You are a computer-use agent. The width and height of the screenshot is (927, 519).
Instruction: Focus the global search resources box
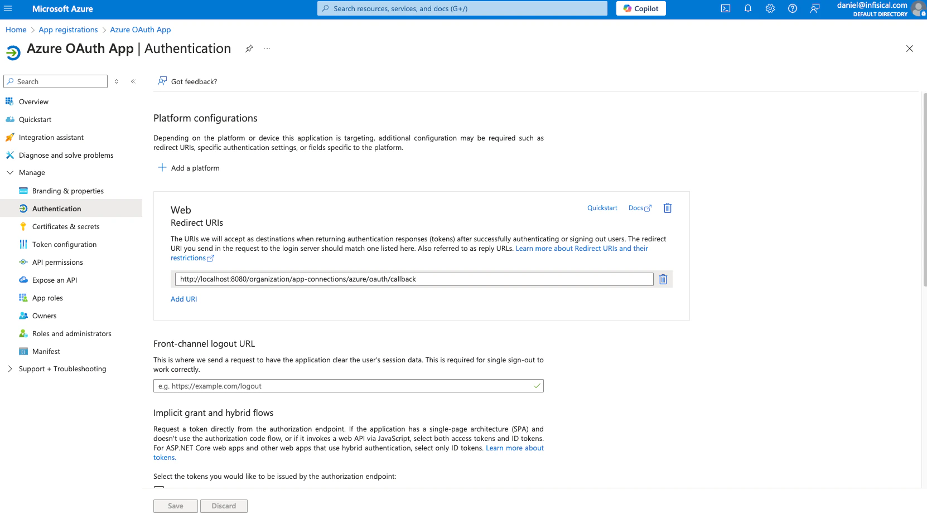point(462,8)
